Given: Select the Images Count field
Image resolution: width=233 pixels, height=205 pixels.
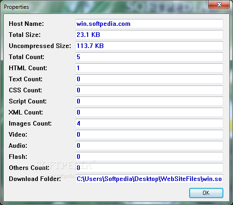Looking at the screenshot, I should [149, 123].
